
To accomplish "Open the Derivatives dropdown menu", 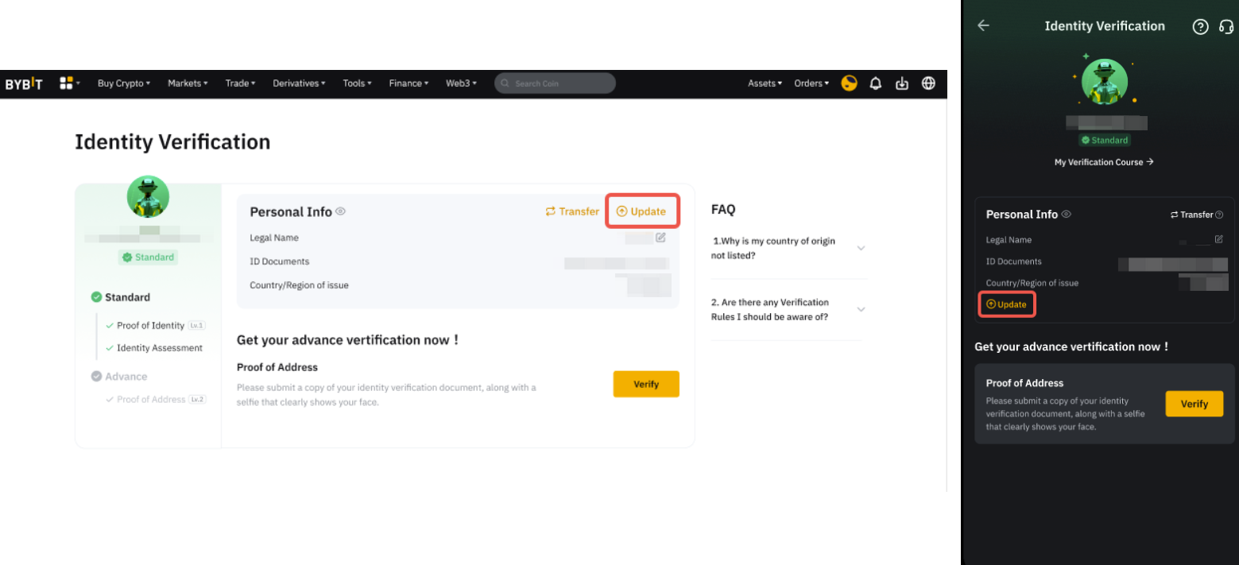I will [x=299, y=83].
